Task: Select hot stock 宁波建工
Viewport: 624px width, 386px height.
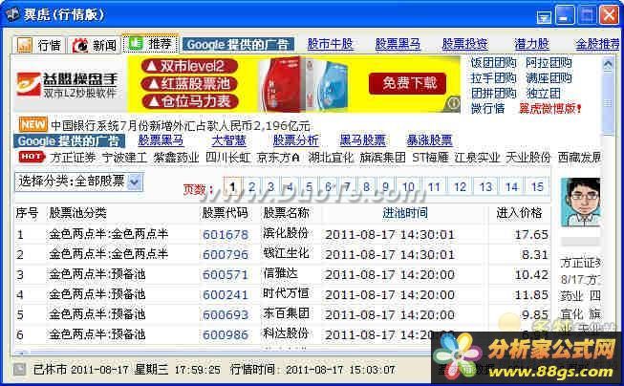Action: (124, 158)
